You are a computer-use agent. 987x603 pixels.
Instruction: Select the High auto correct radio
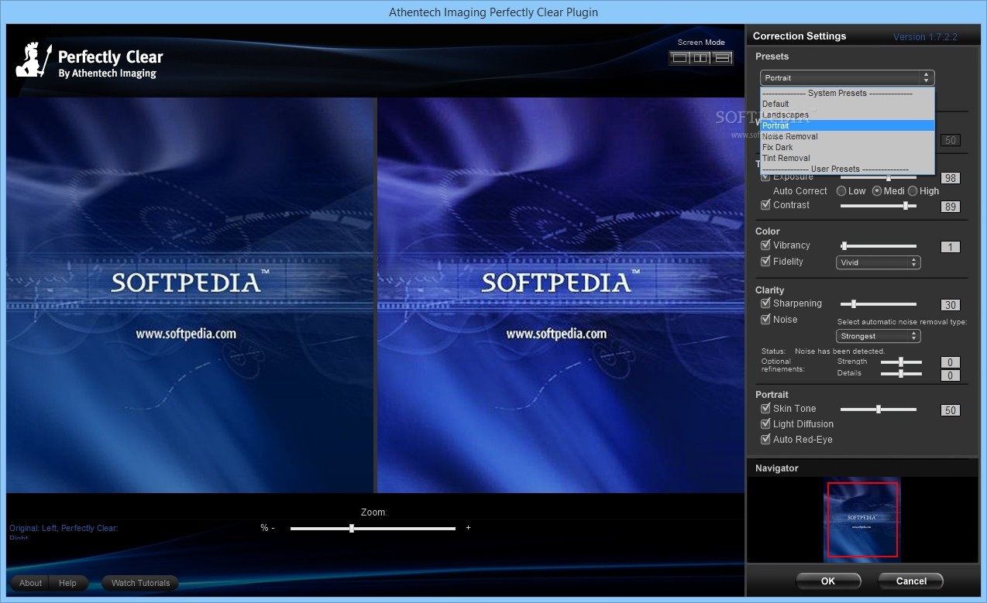(913, 191)
